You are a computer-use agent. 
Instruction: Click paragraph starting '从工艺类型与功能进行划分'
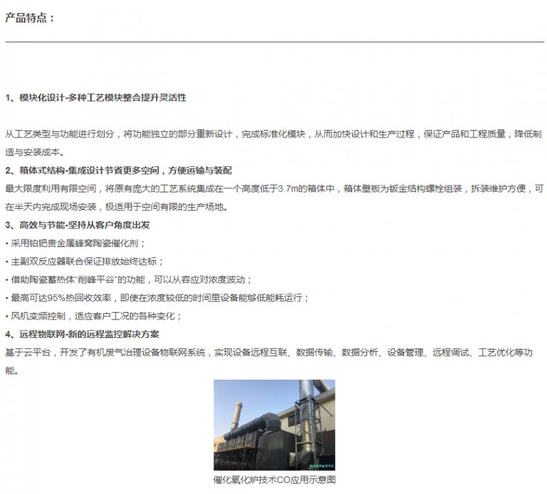click(x=273, y=143)
